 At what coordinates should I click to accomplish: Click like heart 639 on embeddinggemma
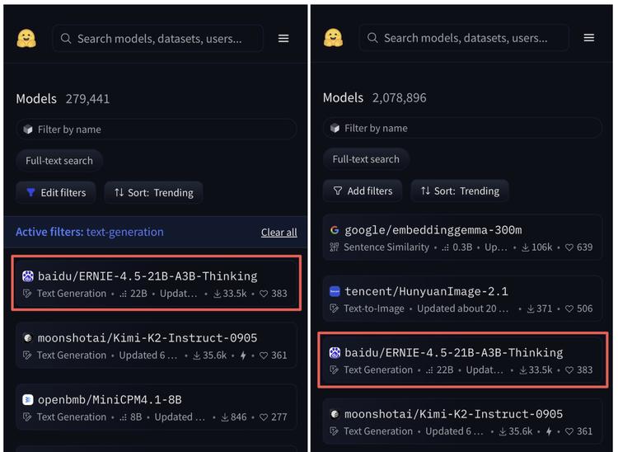569,247
